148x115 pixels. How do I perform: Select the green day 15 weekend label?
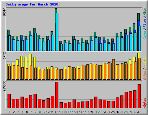(x=69, y=112)
